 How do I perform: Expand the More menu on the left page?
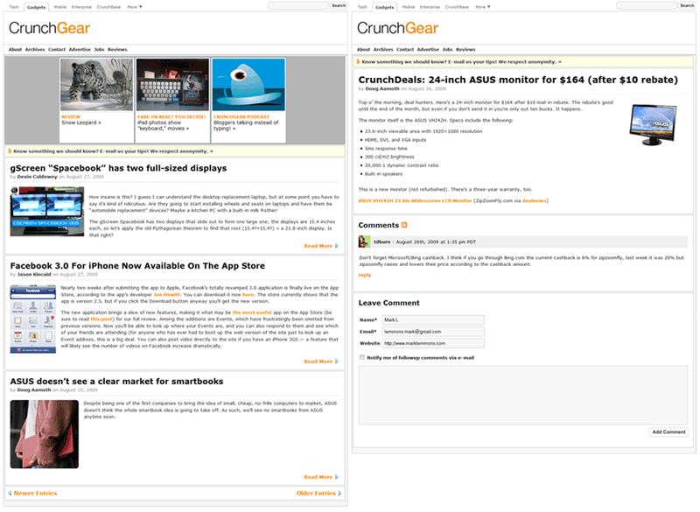click(135, 7)
